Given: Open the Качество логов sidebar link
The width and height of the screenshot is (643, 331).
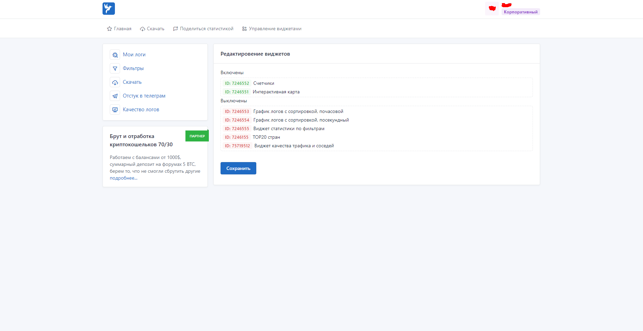Looking at the screenshot, I should point(141,110).
